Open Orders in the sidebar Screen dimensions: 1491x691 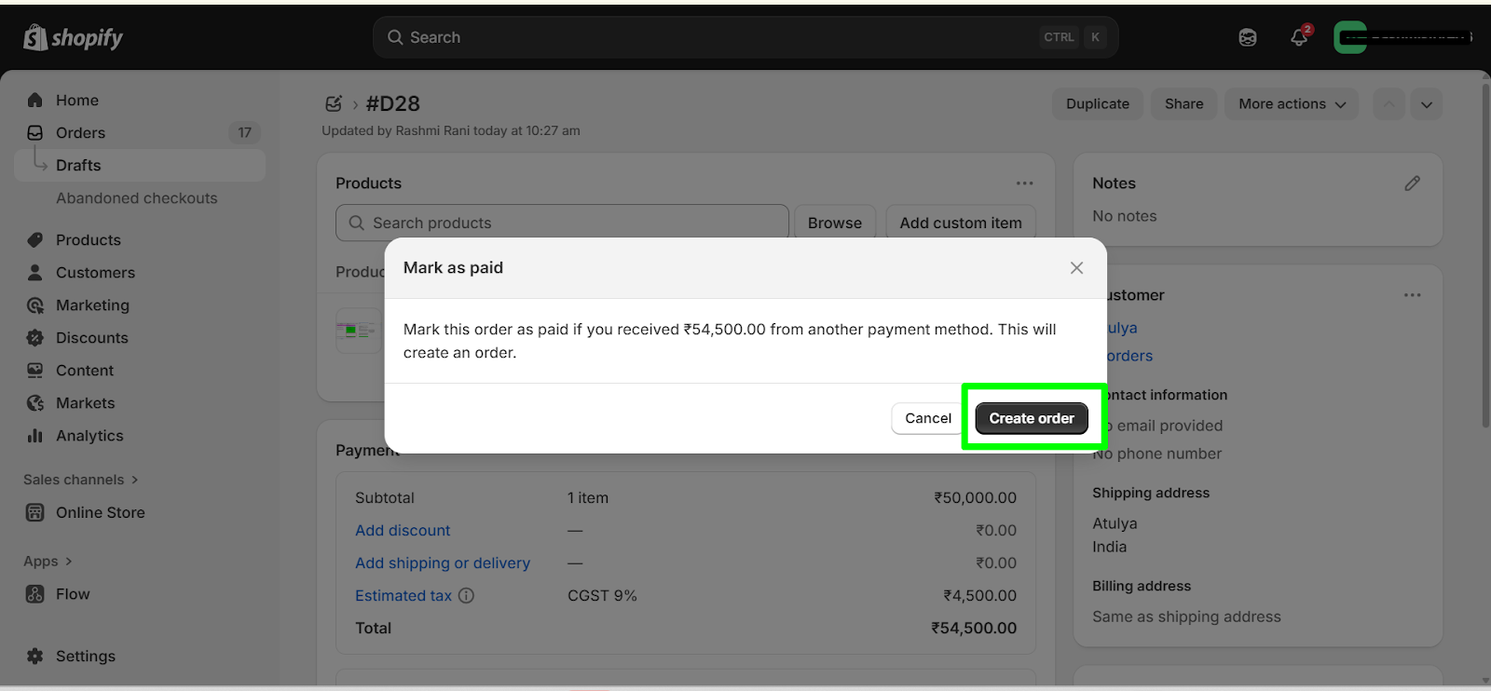[x=80, y=133]
